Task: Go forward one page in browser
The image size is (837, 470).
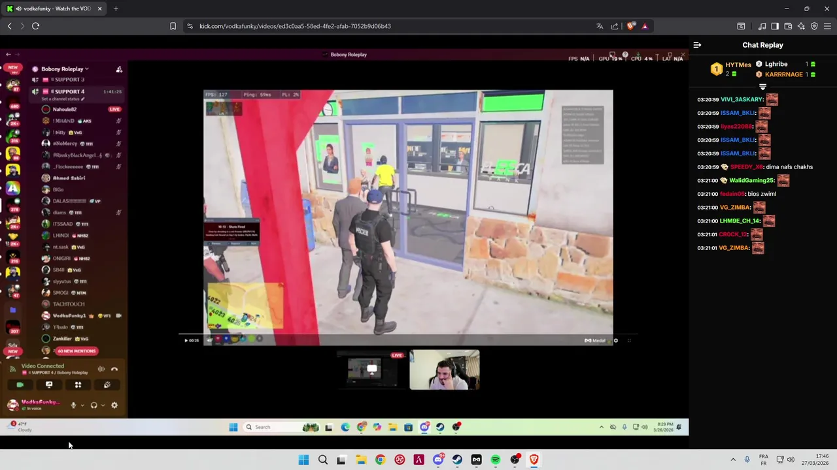Action: [22, 26]
